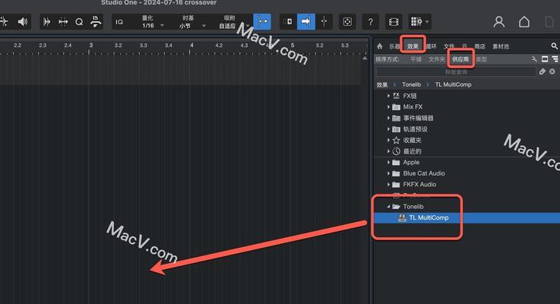Switch to the 云 cloud tab
The width and height of the screenshot is (560, 304).
pos(464,46)
